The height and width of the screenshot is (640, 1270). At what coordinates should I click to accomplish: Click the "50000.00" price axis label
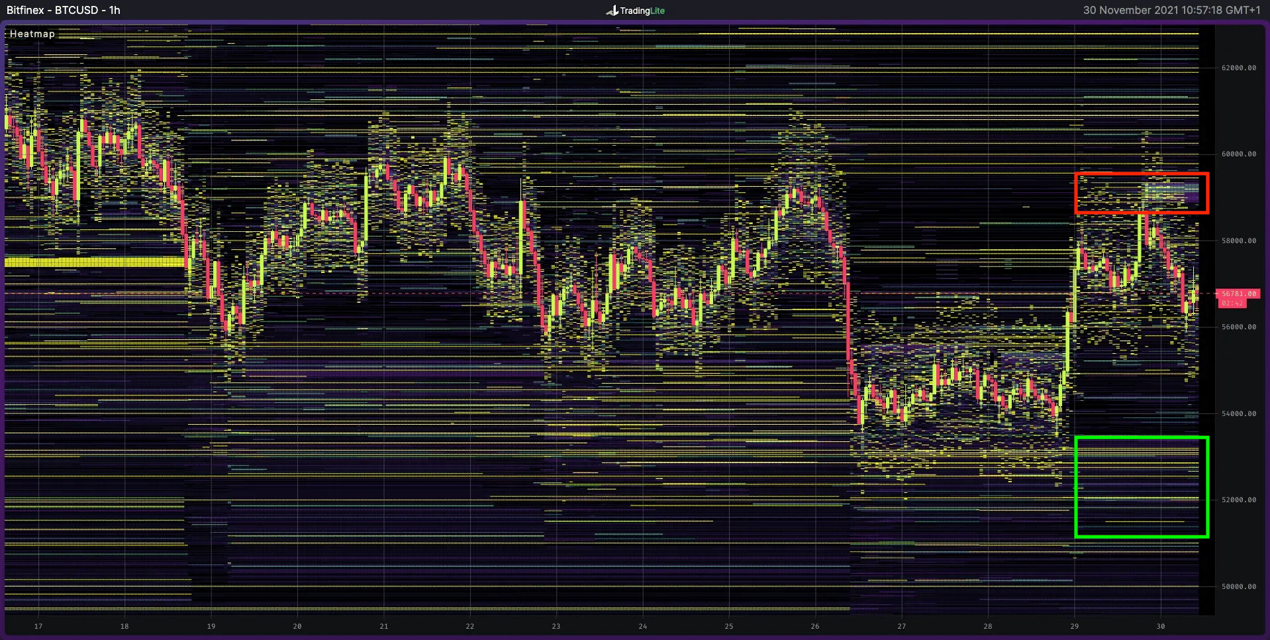point(1239,586)
